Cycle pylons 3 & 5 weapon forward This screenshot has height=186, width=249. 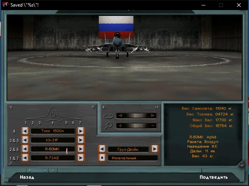[81, 140]
